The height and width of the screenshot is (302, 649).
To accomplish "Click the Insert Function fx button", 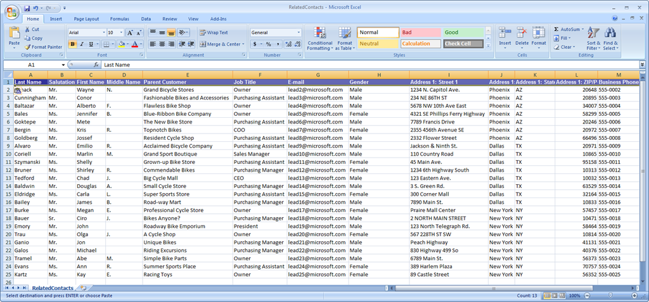I will (x=96, y=65).
